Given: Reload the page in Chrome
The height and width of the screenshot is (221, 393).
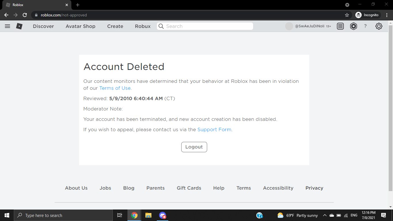Looking at the screenshot, I should (25, 15).
